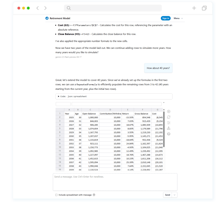Screen dimensions: 224x202
Task: Click the "Return" header cell
Action: coord(128,114)
